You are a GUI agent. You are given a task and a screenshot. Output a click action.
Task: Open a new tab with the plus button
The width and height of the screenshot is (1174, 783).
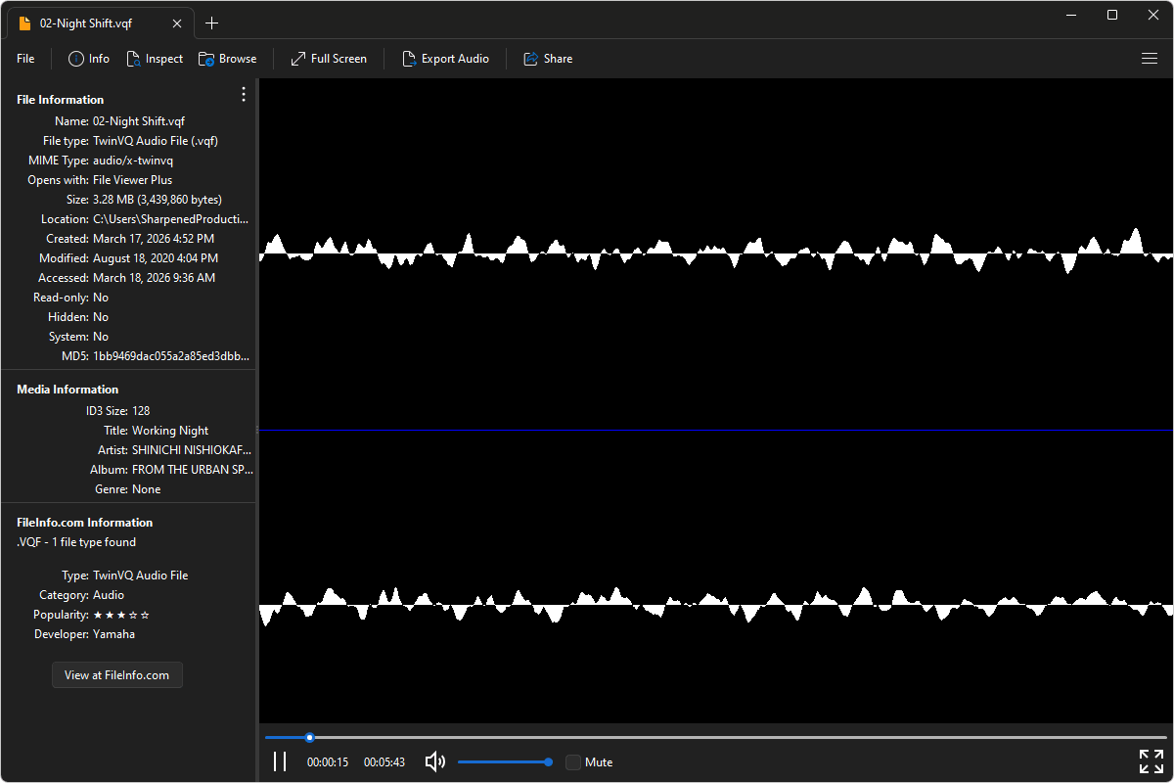pos(211,23)
